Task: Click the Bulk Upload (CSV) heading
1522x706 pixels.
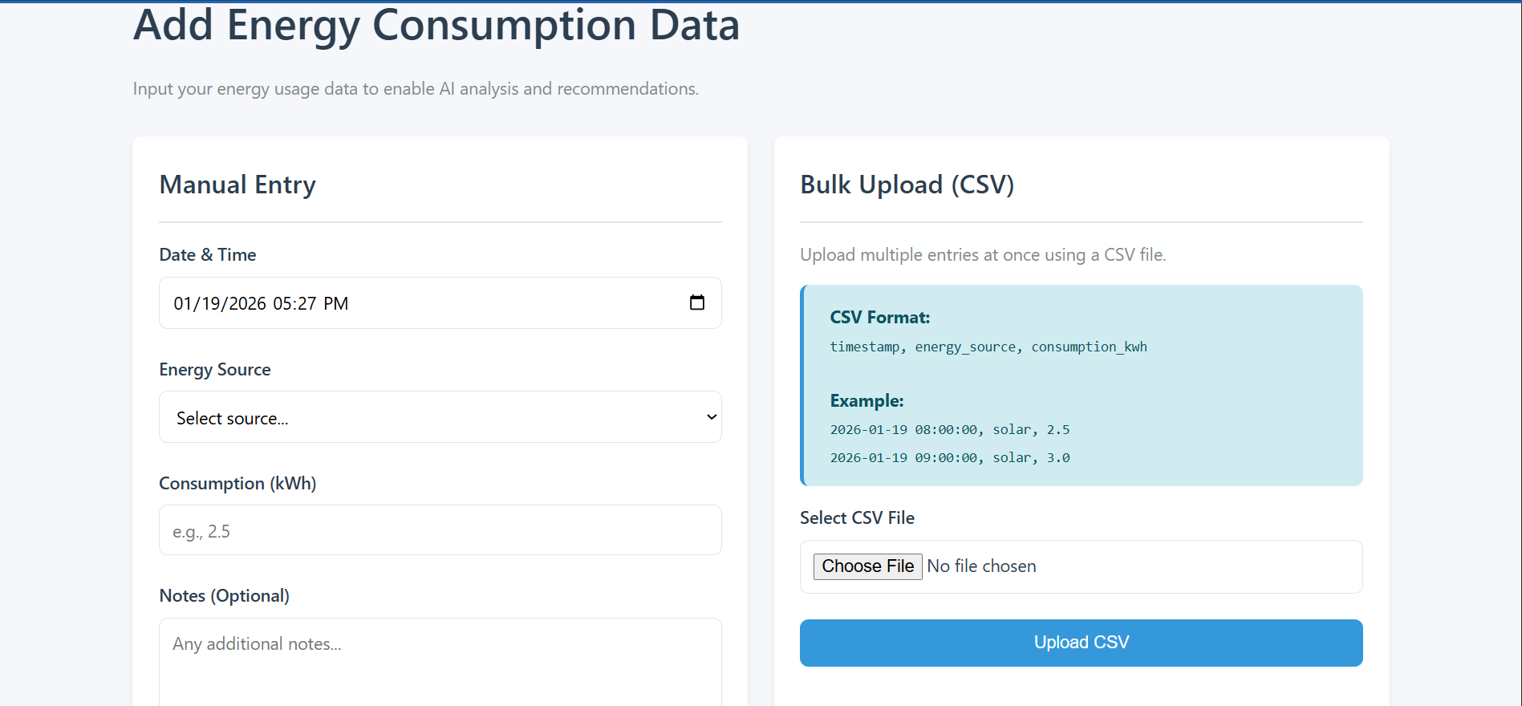Action: click(x=907, y=185)
